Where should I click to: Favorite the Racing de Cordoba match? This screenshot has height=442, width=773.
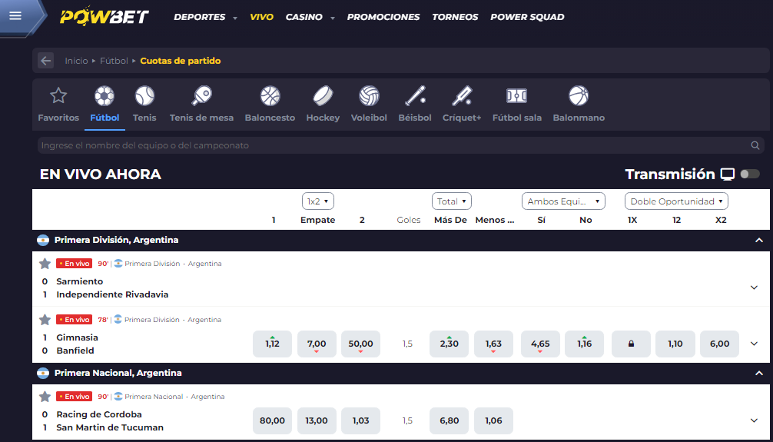coord(45,397)
